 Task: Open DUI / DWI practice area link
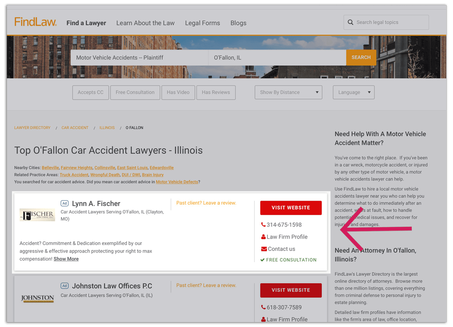(131, 175)
